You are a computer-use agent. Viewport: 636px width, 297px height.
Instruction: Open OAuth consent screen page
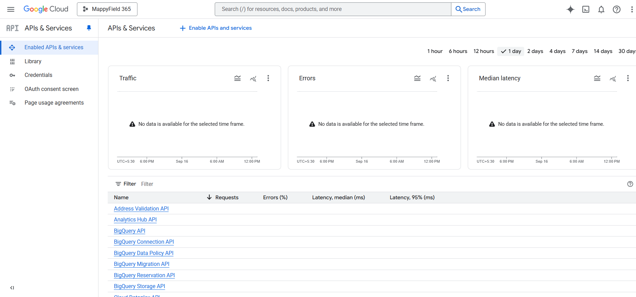coord(52,89)
